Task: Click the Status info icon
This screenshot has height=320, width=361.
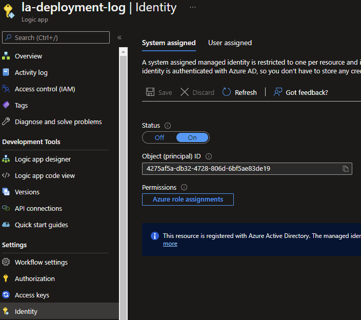Action: (x=168, y=126)
